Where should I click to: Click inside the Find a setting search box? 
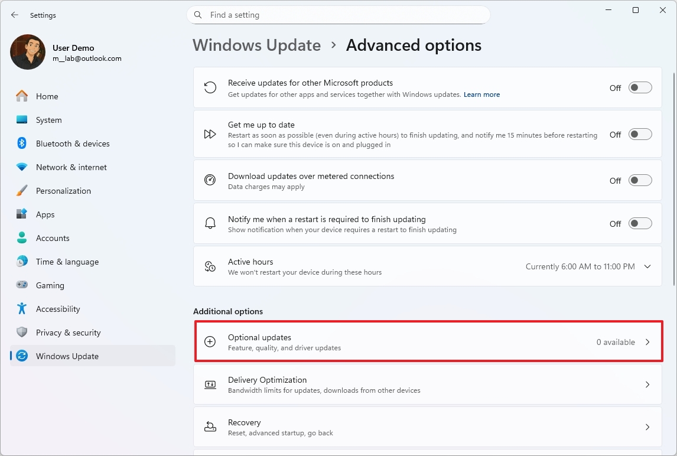(338, 15)
